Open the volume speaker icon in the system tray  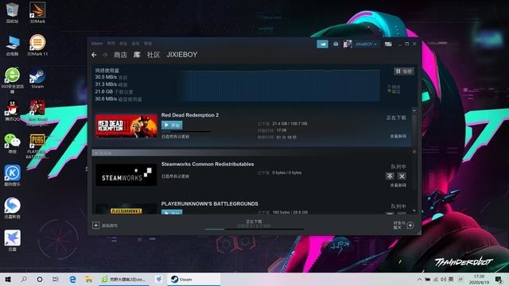tap(443, 279)
